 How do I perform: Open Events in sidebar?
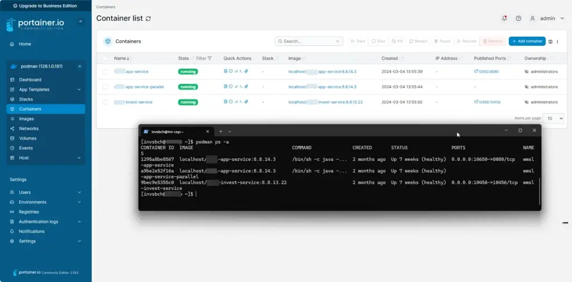pyautogui.click(x=46, y=148)
